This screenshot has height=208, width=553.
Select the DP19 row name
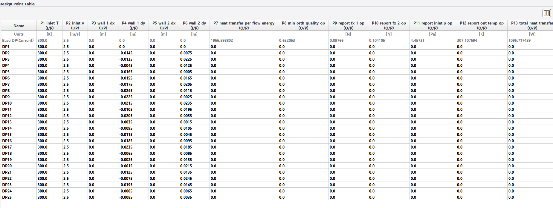pyautogui.click(x=7, y=160)
